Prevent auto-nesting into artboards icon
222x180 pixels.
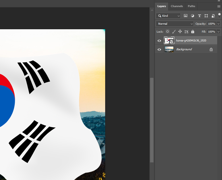186,32
